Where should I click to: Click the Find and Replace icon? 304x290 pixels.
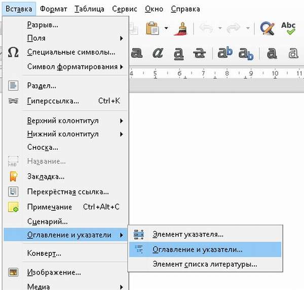pyautogui.click(x=268, y=28)
